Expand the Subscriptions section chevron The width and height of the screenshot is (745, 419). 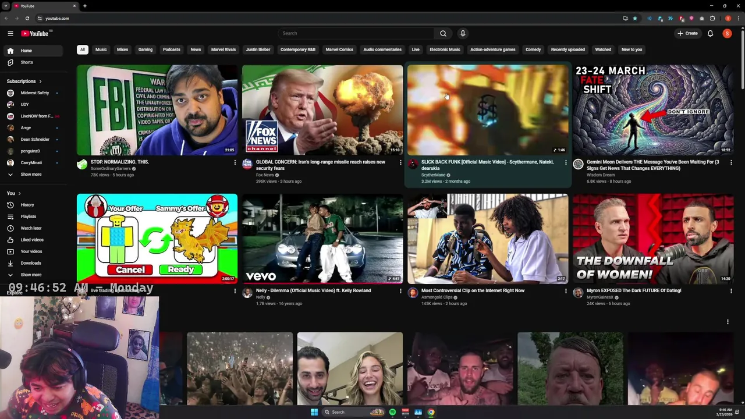click(40, 81)
